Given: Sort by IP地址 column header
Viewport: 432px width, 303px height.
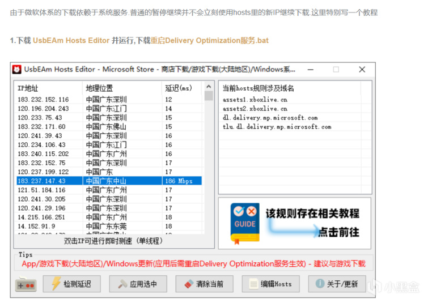Looking at the screenshot, I should pyautogui.click(x=49, y=88).
